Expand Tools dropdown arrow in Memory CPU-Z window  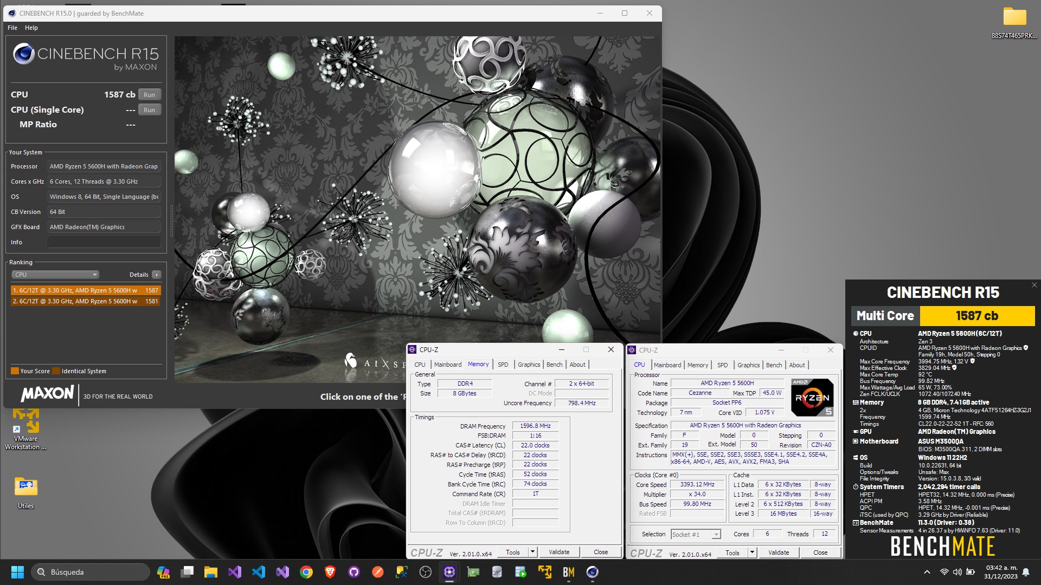[532, 552]
